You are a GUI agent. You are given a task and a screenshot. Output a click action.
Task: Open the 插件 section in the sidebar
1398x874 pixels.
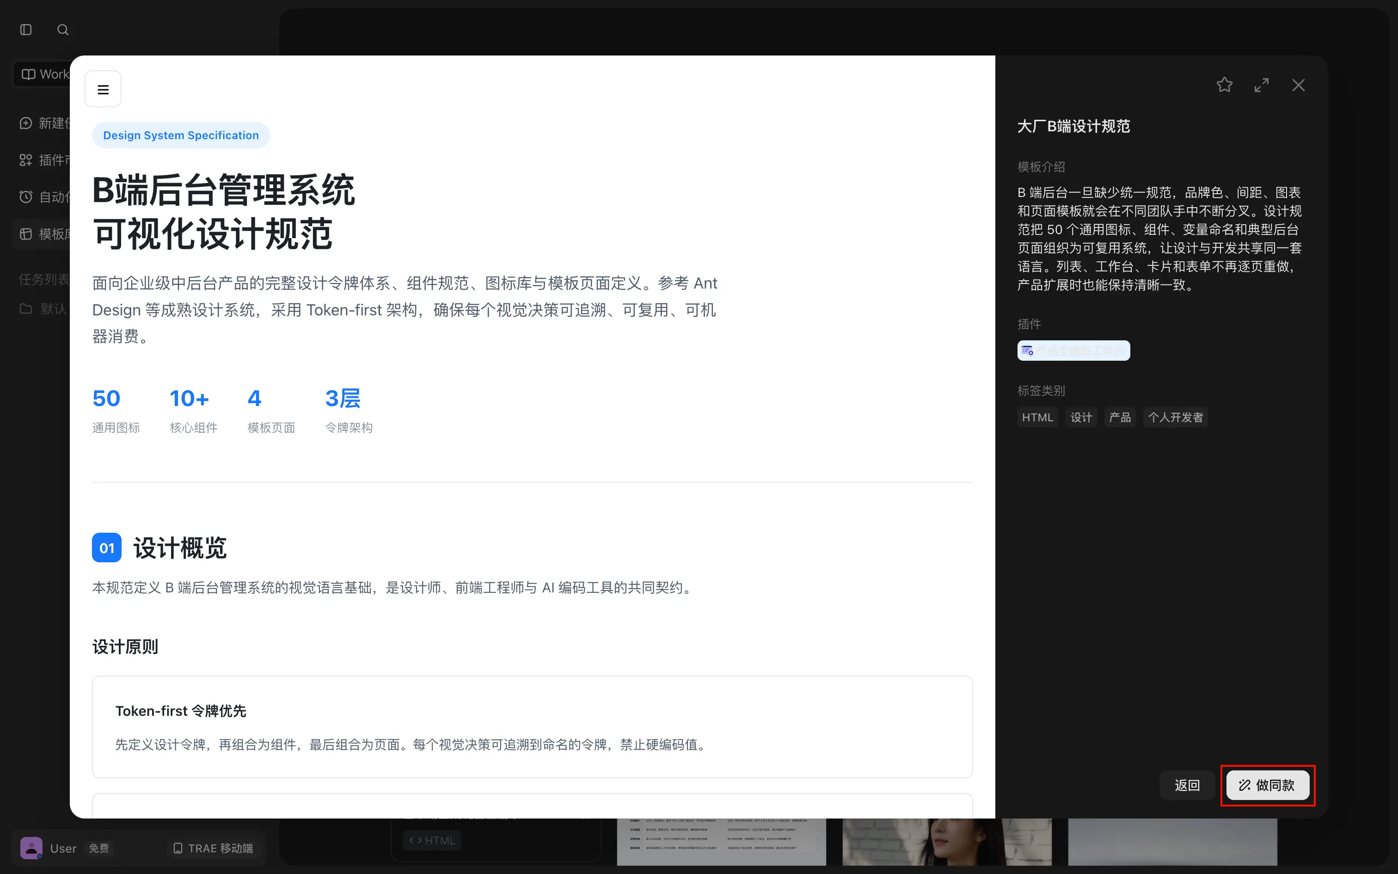click(44, 160)
